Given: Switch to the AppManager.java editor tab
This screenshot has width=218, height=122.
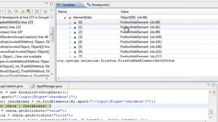Looking at the screenshot, I should coord(49,86).
